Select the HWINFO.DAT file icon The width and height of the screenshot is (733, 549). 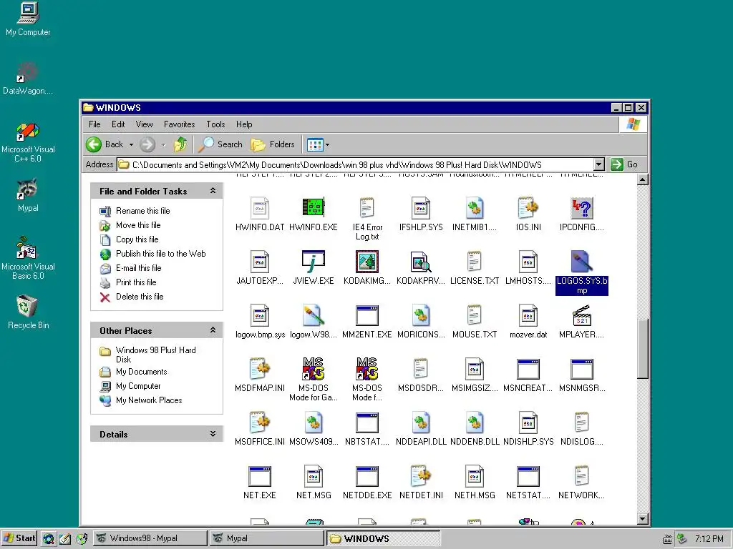259,207
